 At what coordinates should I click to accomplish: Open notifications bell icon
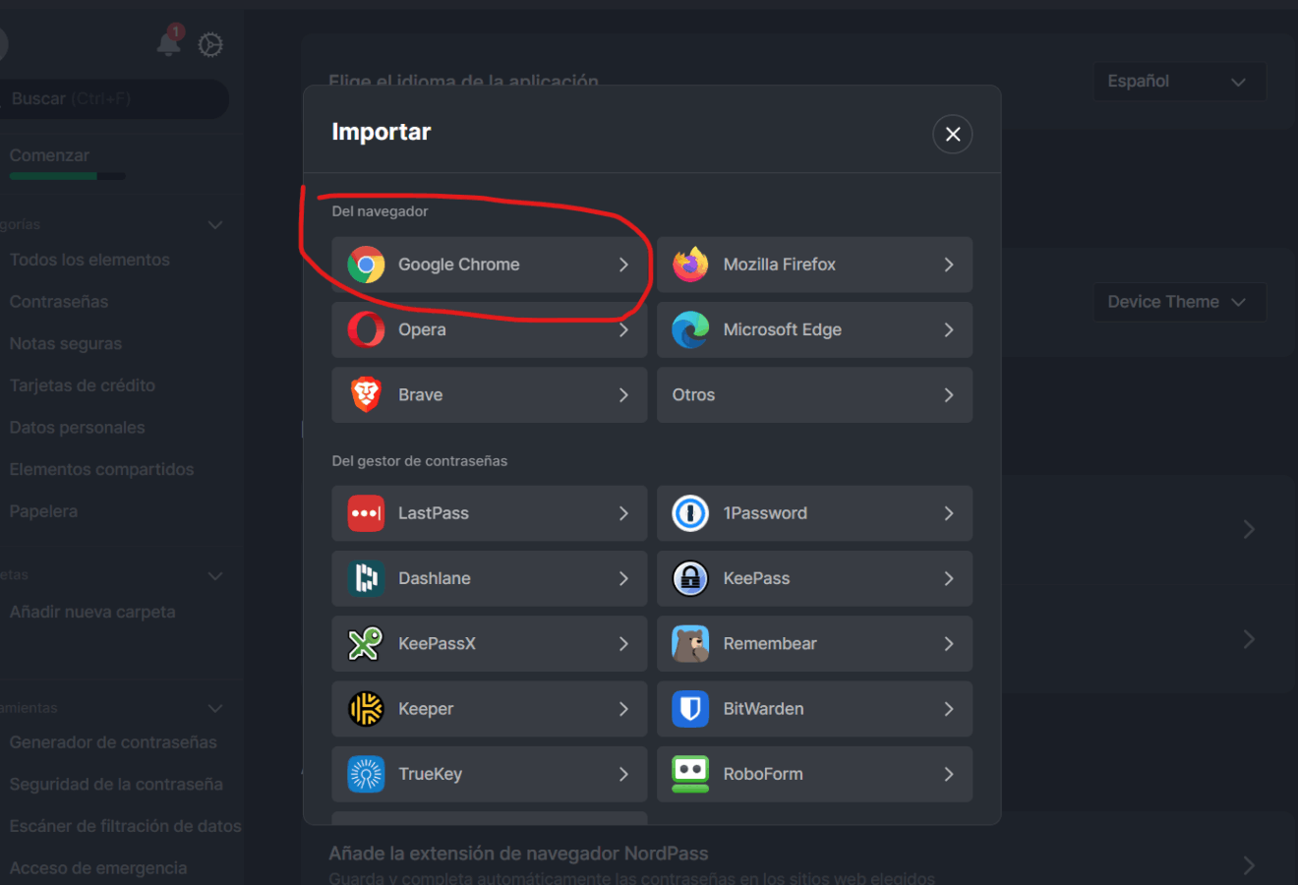[169, 42]
